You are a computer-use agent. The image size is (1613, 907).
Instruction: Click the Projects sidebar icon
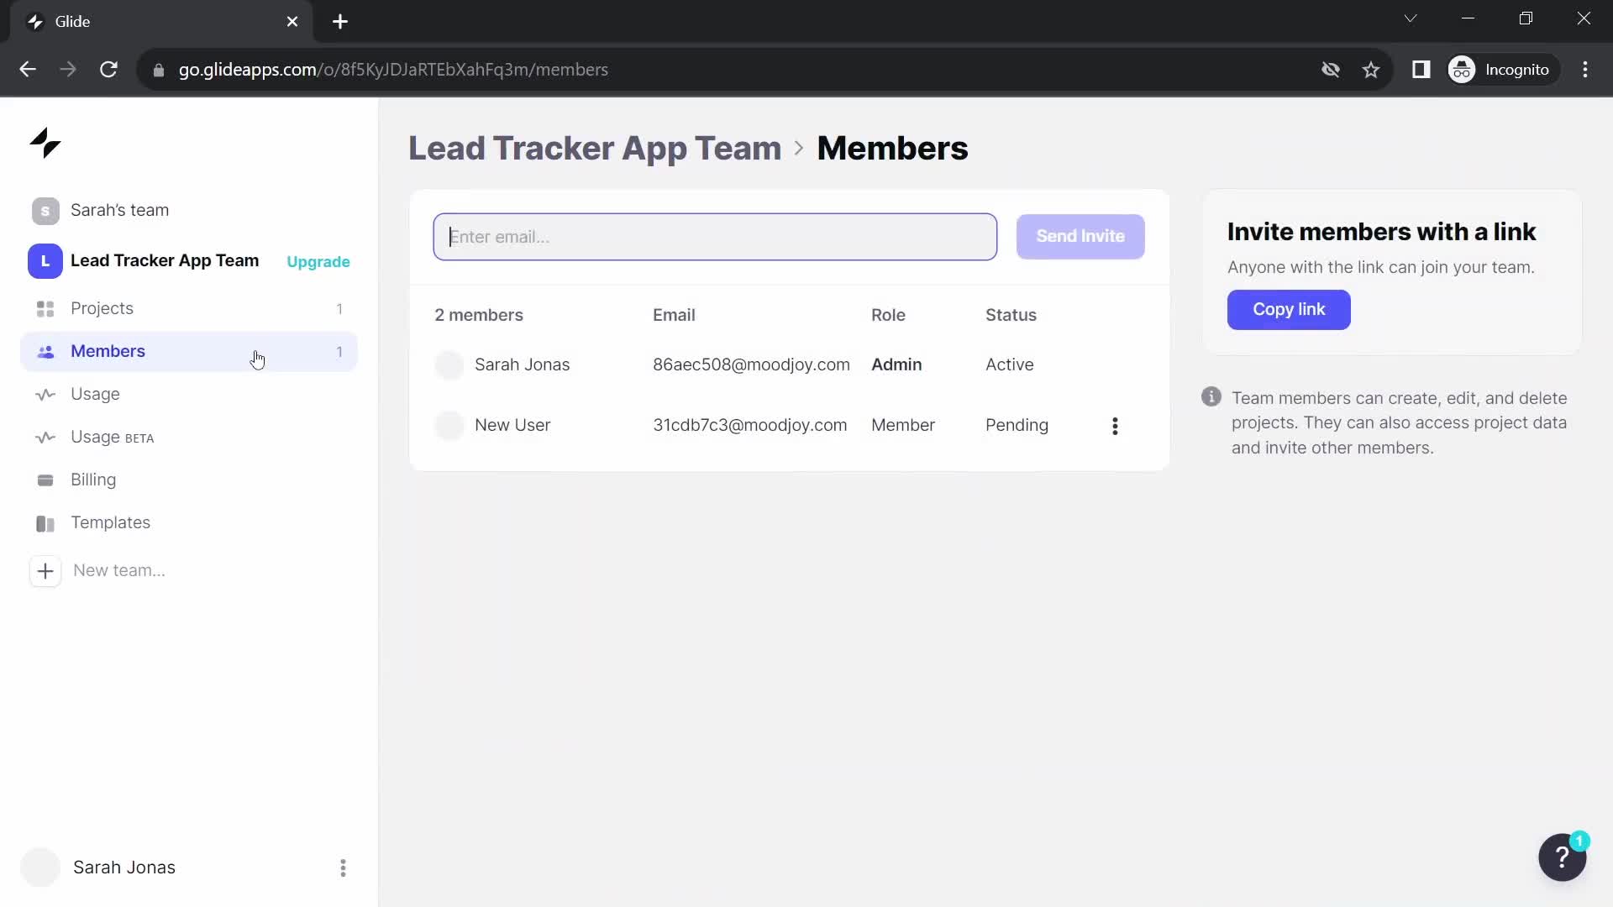click(45, 308)
